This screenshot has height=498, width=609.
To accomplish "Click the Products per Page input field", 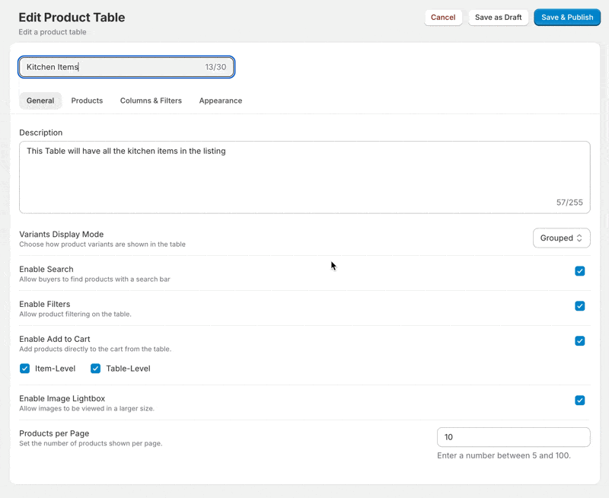I will 513,437.
